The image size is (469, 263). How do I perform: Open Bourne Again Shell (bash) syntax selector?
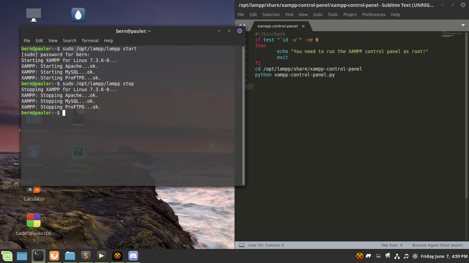pos(438,245)
